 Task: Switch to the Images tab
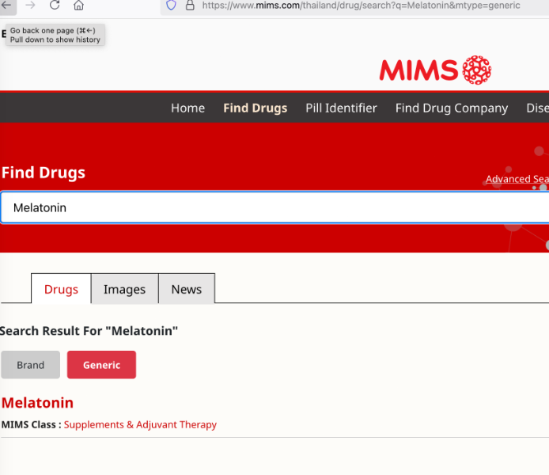pyautogui.click(x=124, y=289)
